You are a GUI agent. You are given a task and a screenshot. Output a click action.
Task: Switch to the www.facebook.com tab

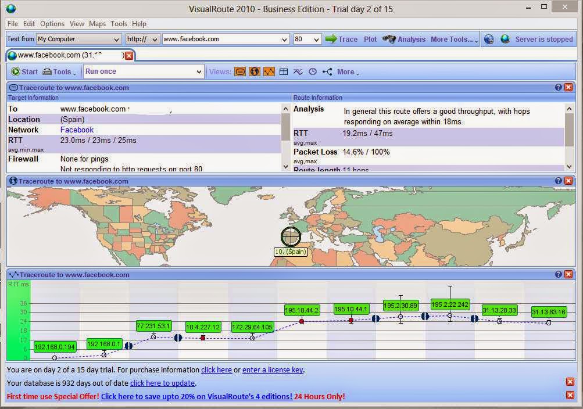pyautogui.click(x=64, y=56)
